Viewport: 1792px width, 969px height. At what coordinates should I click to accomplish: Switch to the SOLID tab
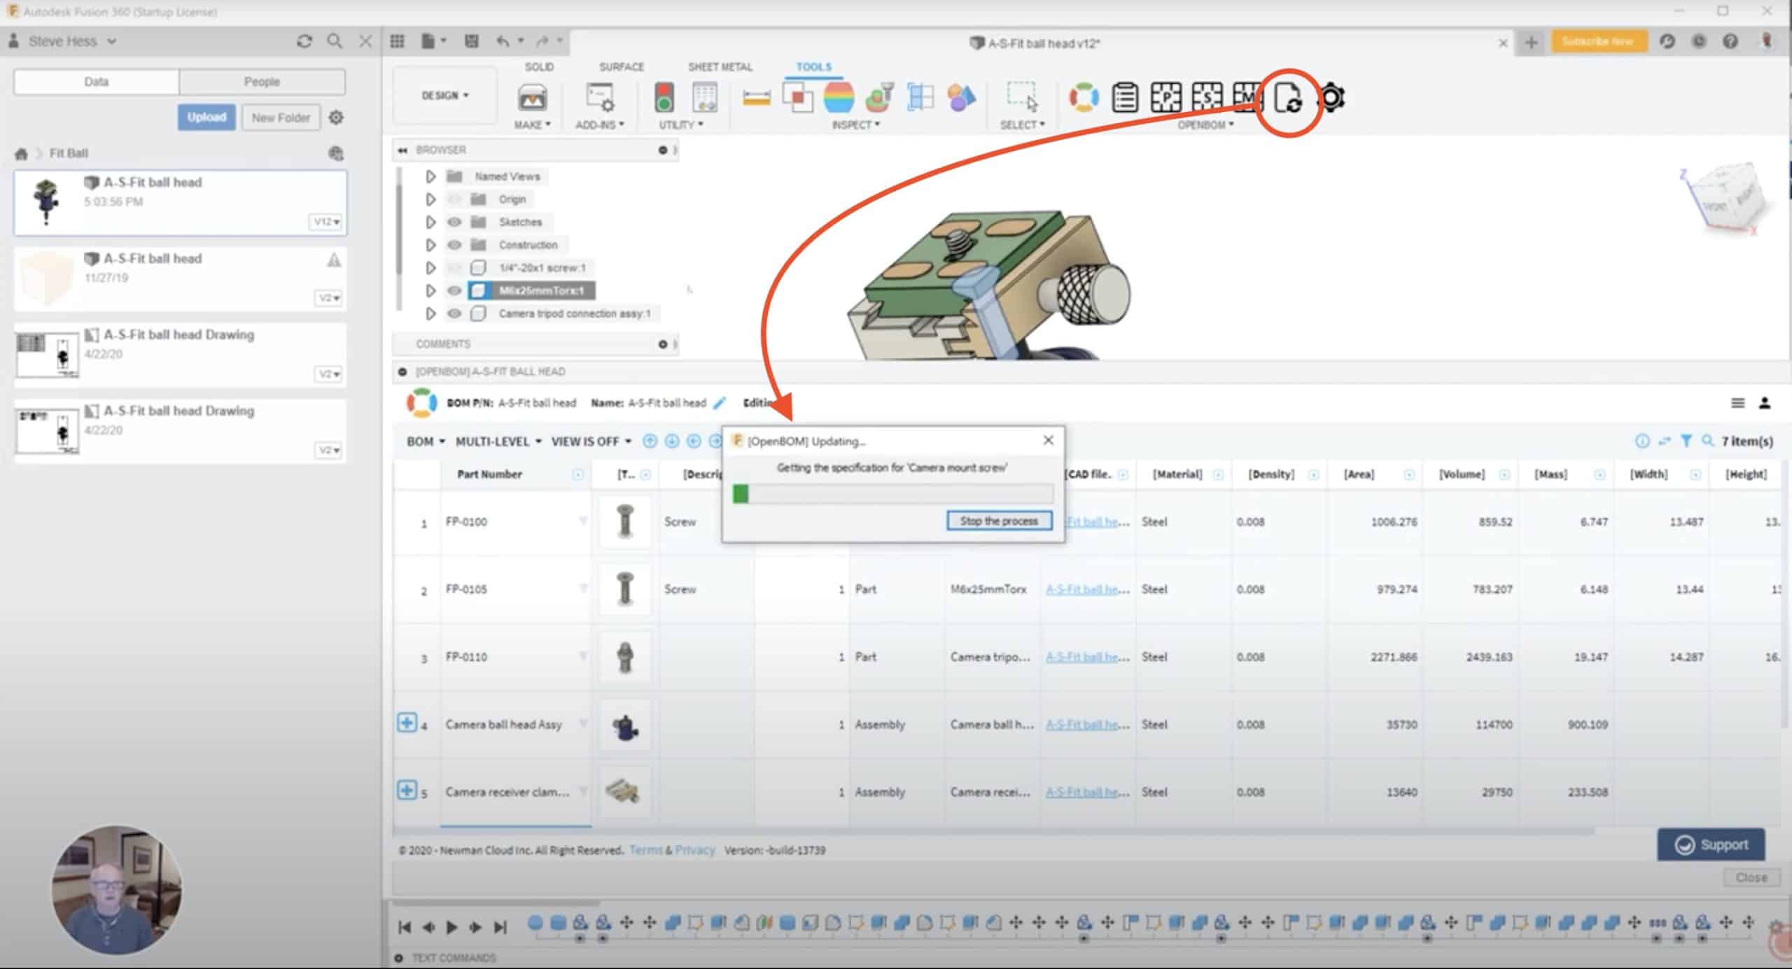click(539, 67)
